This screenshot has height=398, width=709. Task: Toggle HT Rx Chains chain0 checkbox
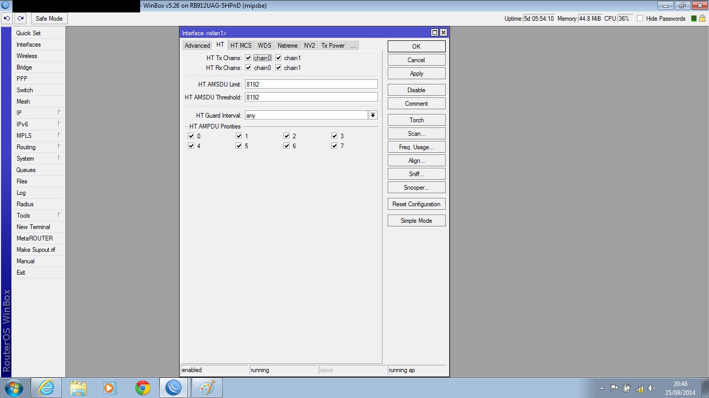[248, 68]
